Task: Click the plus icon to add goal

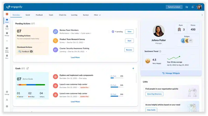Action: point(133,69)
